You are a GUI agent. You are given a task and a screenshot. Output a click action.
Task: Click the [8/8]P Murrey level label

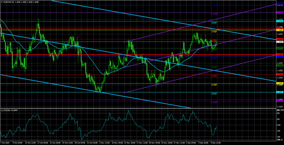click(214, 23)
